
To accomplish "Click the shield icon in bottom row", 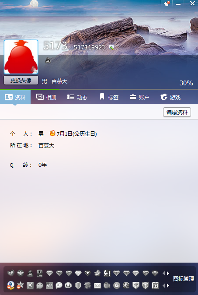I will click(78, 286).
